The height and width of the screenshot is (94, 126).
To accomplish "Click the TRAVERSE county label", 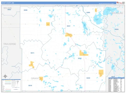I will click(x=10, y=44).
